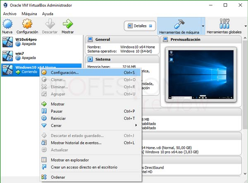This screenshot has width=248, height=183.
Task: Expand the Cerrar submenu arrow
Action: point(136,125)
